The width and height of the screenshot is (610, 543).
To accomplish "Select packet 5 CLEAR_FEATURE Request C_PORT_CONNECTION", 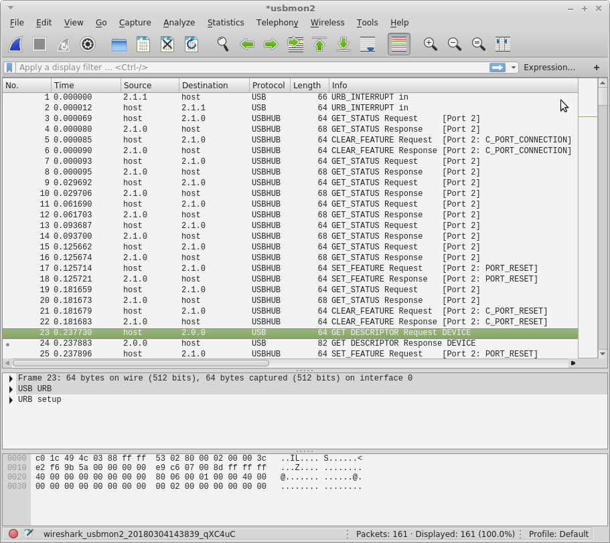I will point(290,140).
